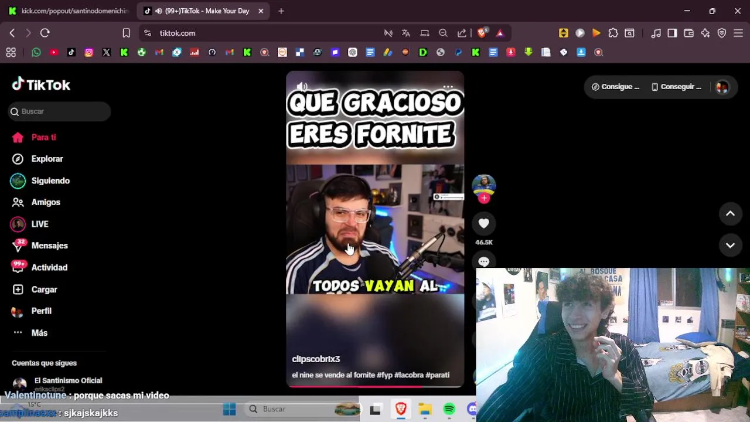Toggle the video mute speaker icon

(302, 87)
